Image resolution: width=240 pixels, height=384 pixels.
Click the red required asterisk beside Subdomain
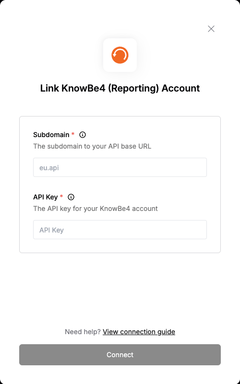[x=73, y=134]
